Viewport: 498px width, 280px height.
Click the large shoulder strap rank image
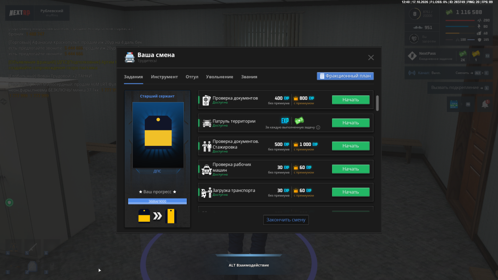[158, 135]
